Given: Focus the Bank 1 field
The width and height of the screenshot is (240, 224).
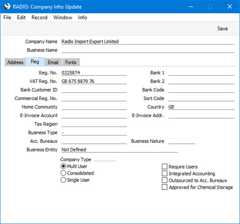Looking at the screenshot, I should click(201, 73).
